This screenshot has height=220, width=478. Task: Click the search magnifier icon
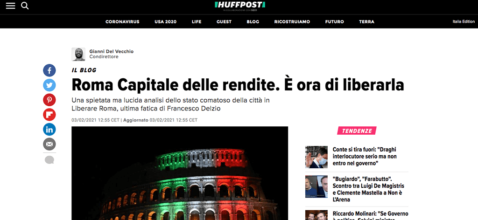pyautogui.click(x=25, y=6)
